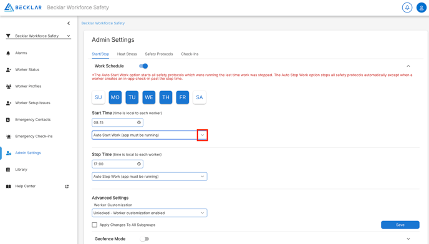Collapse the sidebar with the left chevron

[x=69, y=23]
